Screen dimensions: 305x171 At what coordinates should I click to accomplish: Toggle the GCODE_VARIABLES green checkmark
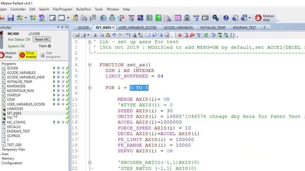click(x=67, y=73)
